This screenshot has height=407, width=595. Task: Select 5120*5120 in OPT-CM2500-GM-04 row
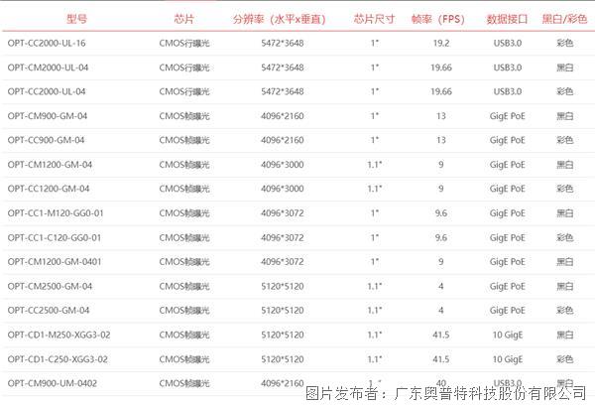tap(283, 286)
